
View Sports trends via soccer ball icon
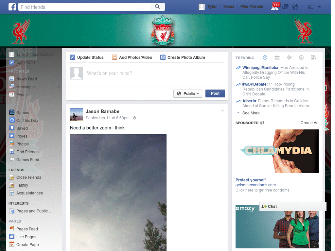[301, 58]
